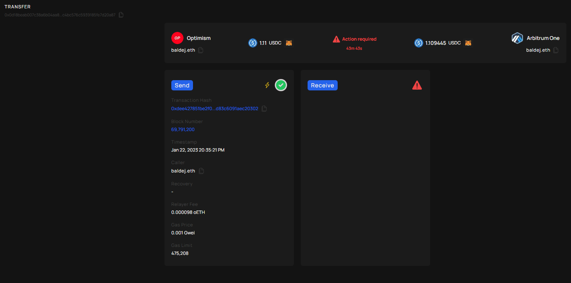
Task: Click the Send button
Action: click(x=182, y=85)
